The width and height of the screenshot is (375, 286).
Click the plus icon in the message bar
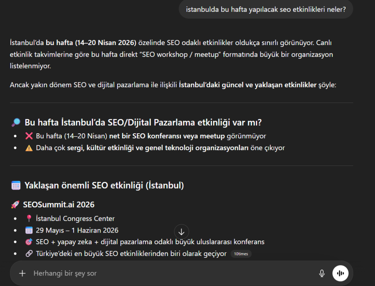(x=22, y=273)
